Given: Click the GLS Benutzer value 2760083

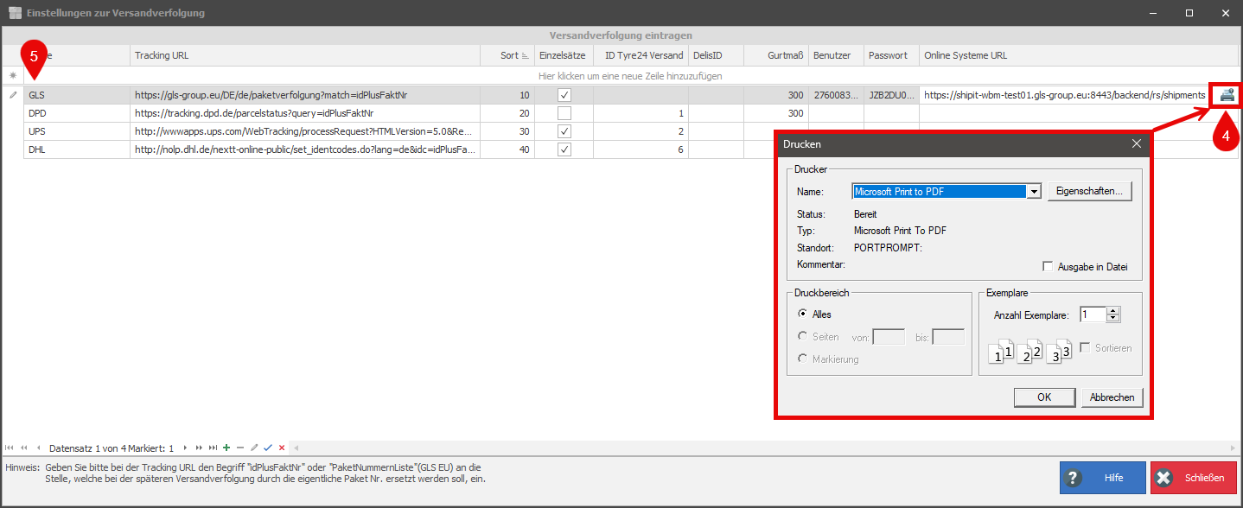Looking at the screenshot, I should (x=836, y=95).
